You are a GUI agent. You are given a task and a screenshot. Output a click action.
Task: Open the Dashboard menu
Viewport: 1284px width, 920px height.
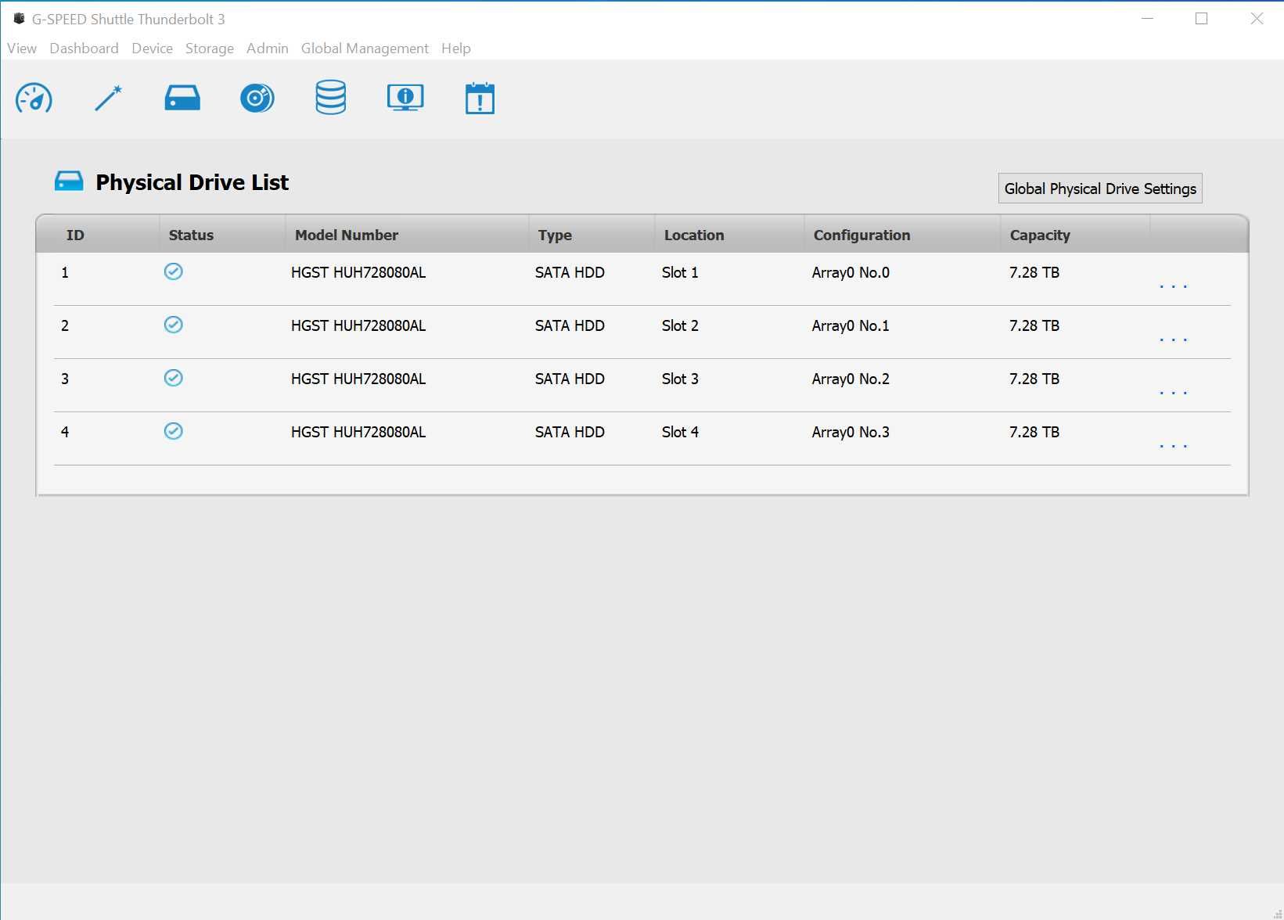(84, 49)
